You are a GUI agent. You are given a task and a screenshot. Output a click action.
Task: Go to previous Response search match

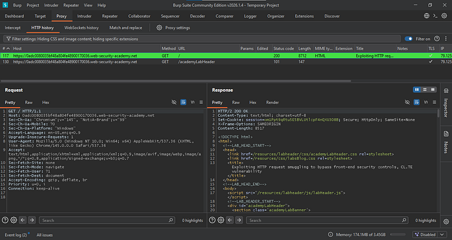230,220
